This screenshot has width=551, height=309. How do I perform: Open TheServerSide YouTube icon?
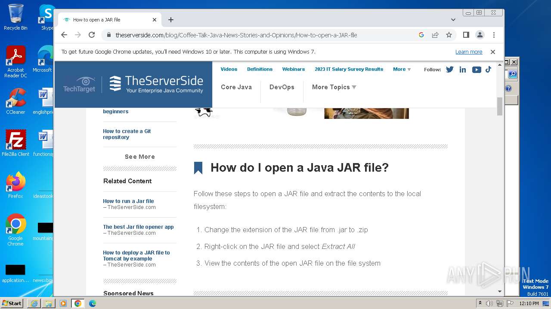pyautogui.click(x=477, y=70)
